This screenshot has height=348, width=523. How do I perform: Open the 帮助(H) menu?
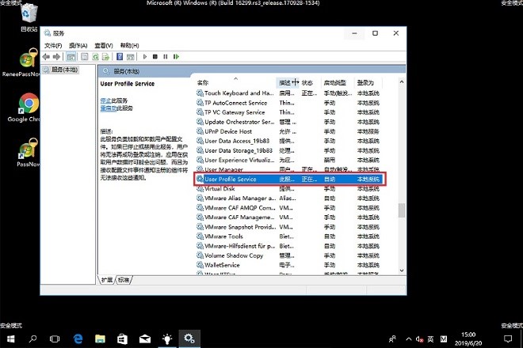point(129,45)
